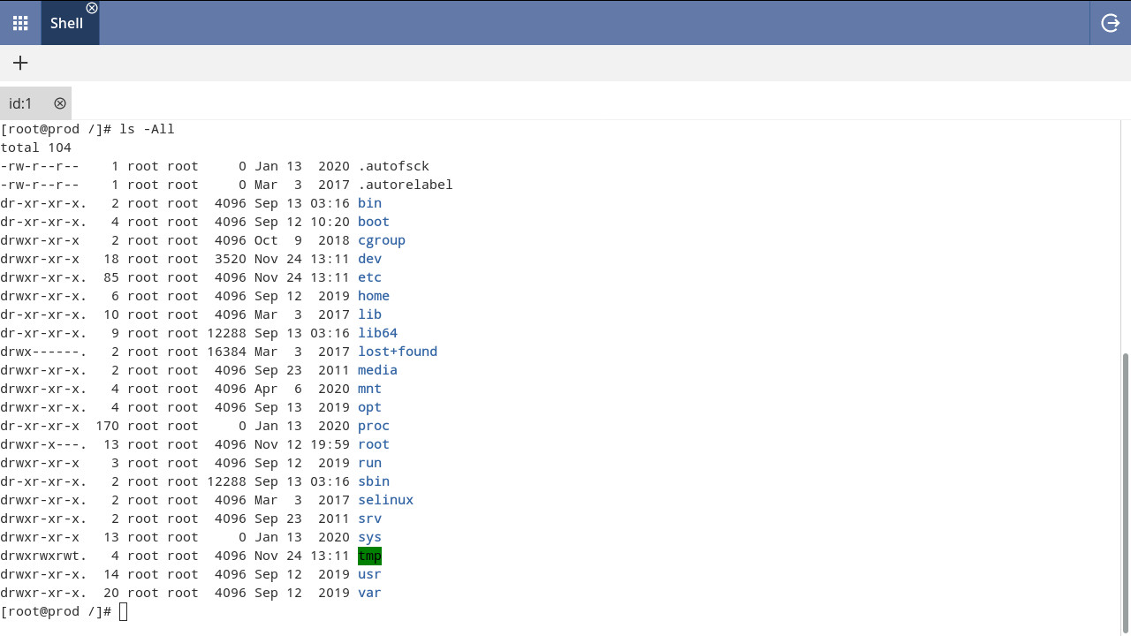Click the highlighted tmp directory name
Viewport: 1131px width, 636px height.
click(x=369, y=556)
